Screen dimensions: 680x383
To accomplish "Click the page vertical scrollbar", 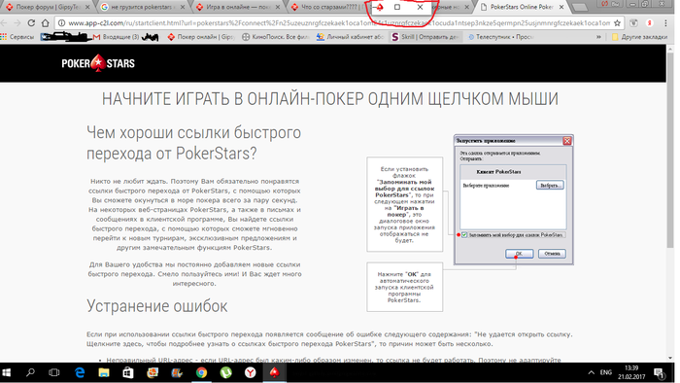I will (x=670, y=203).
